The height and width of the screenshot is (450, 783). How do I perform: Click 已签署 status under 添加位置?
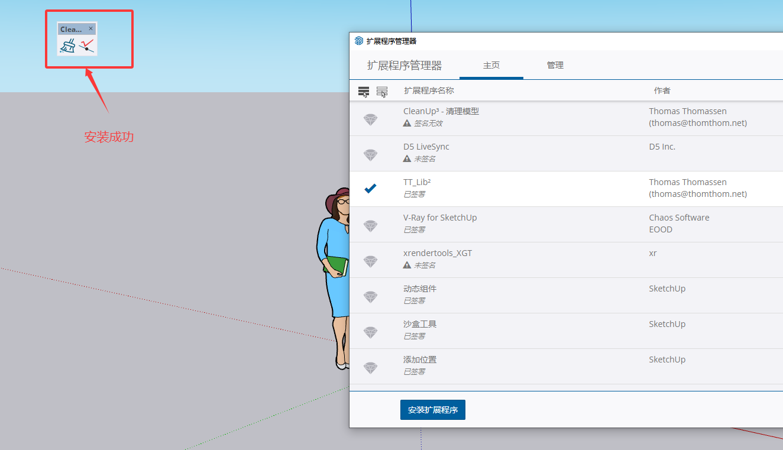pos(414,372)
